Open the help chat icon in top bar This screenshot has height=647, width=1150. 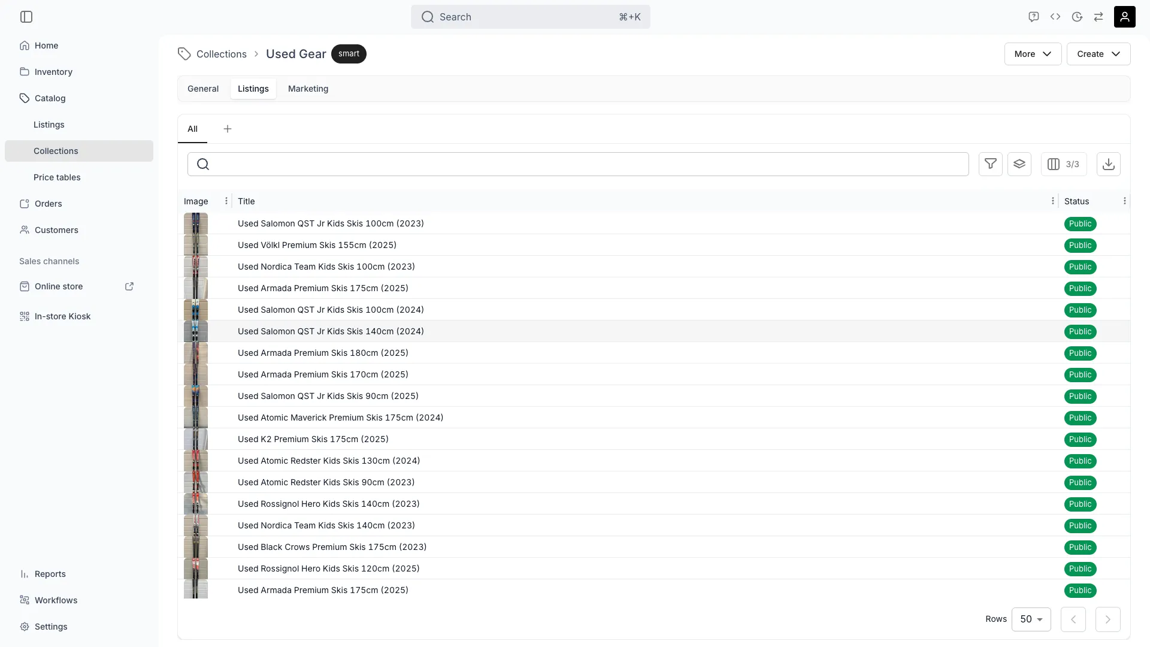point(1033,17)
